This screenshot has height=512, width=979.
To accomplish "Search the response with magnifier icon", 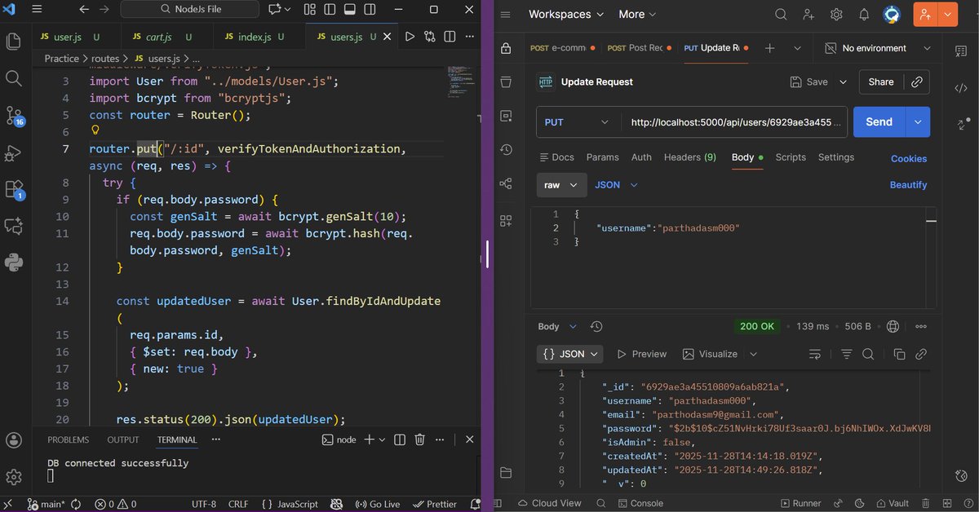I will point(868,354).
